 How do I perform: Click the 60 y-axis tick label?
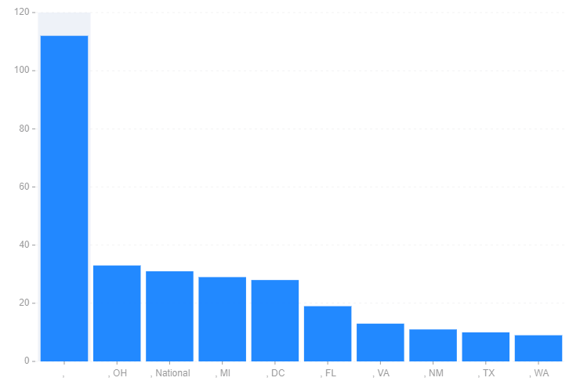pos(24,187)
